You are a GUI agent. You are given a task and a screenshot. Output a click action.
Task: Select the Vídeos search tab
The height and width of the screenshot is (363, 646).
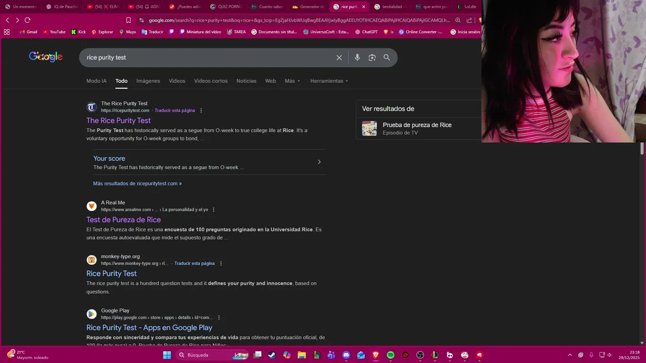pos(177,81)
